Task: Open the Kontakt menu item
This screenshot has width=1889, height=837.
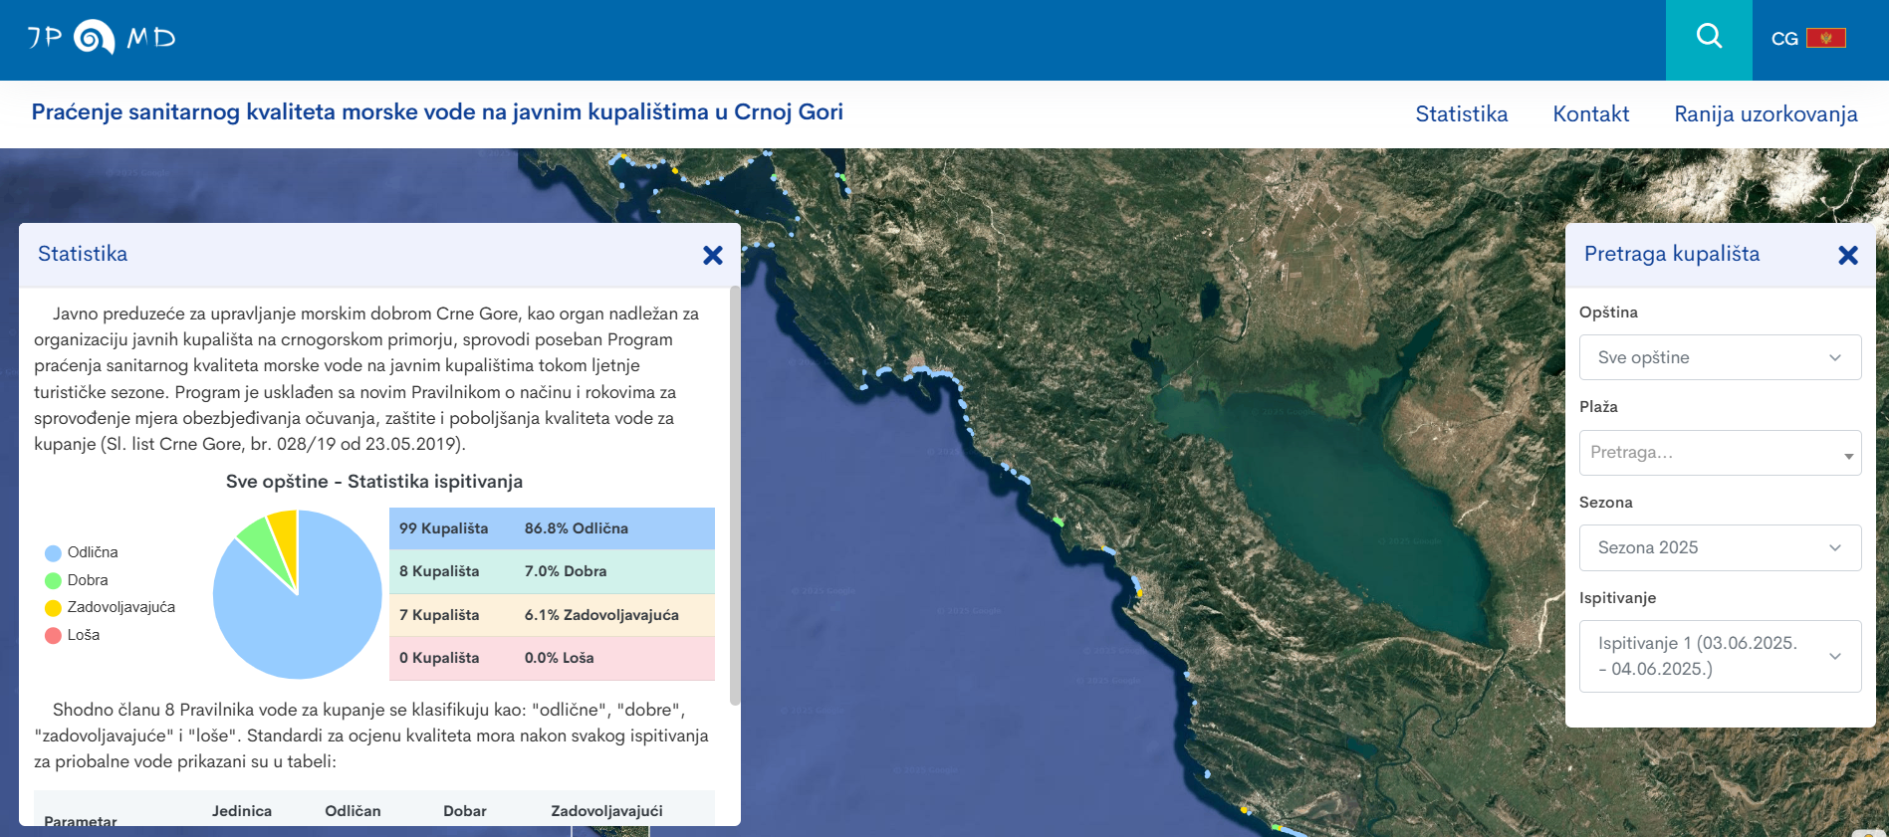Action: 1590,114
